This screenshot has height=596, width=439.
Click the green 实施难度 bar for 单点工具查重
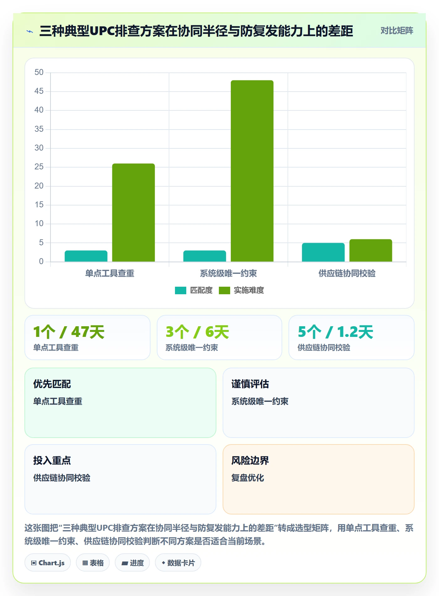[x=134, y=212]
